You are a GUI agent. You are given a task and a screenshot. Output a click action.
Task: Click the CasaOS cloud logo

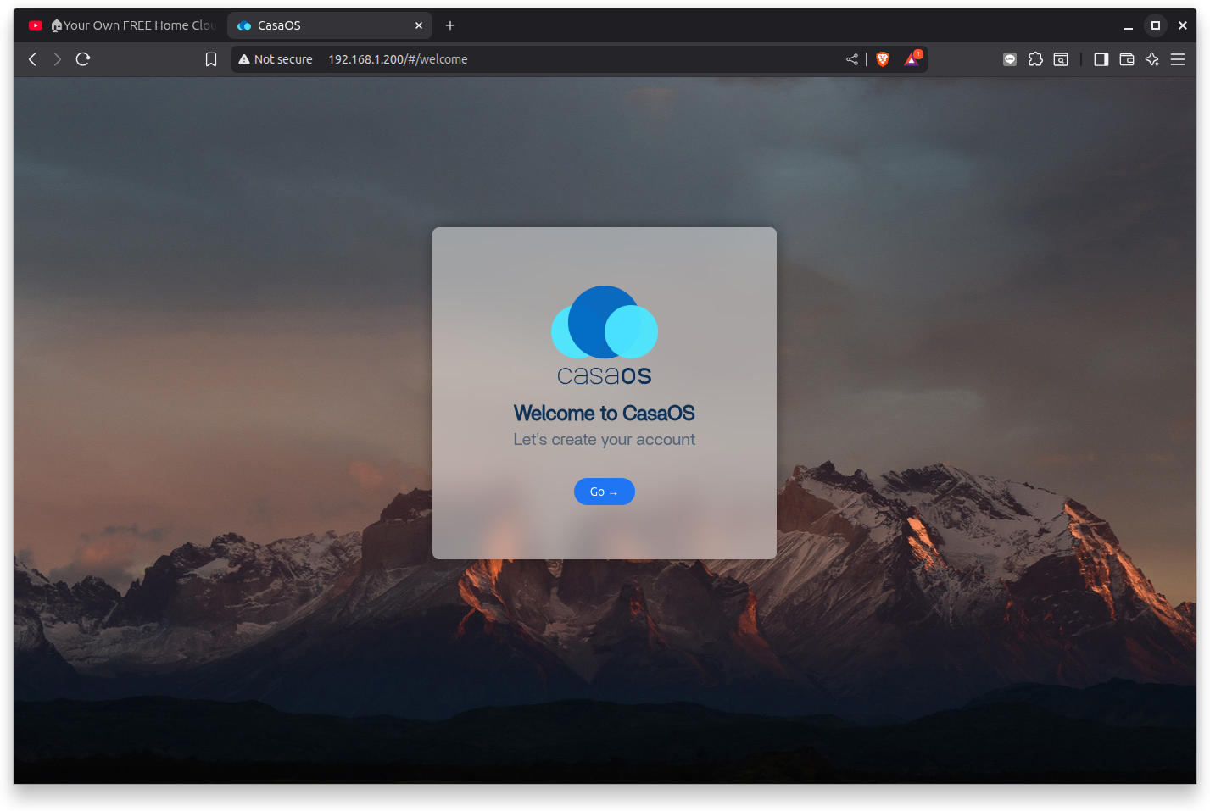point(605,336)
